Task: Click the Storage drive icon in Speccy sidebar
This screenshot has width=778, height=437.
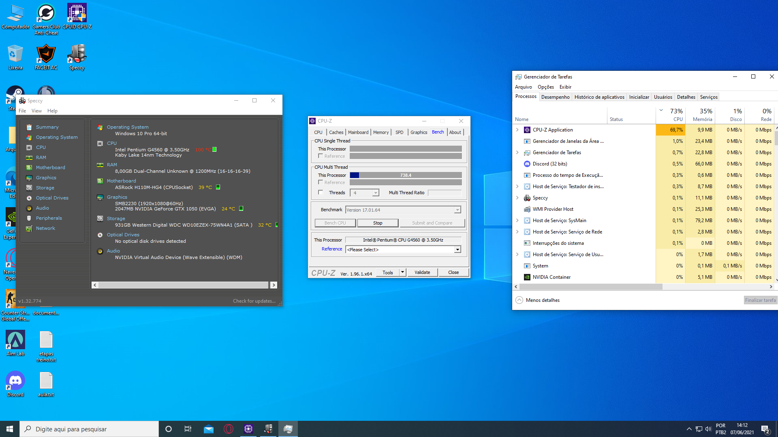Action: 29,188
